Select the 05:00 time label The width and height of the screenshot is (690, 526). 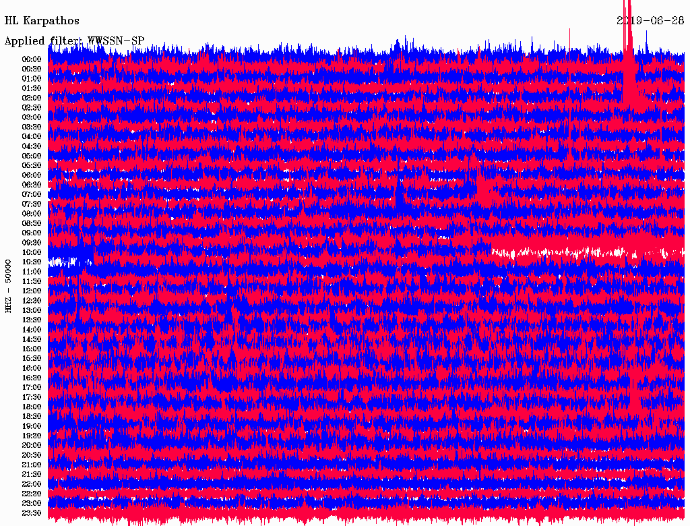(x=32, y=156)
